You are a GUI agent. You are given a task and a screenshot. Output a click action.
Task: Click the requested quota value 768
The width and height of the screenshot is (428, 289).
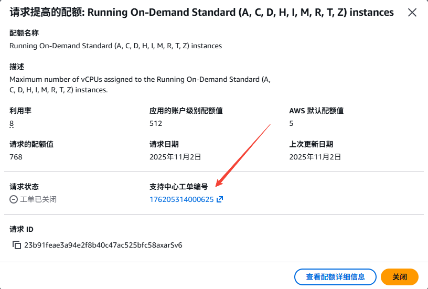(16, 156)
